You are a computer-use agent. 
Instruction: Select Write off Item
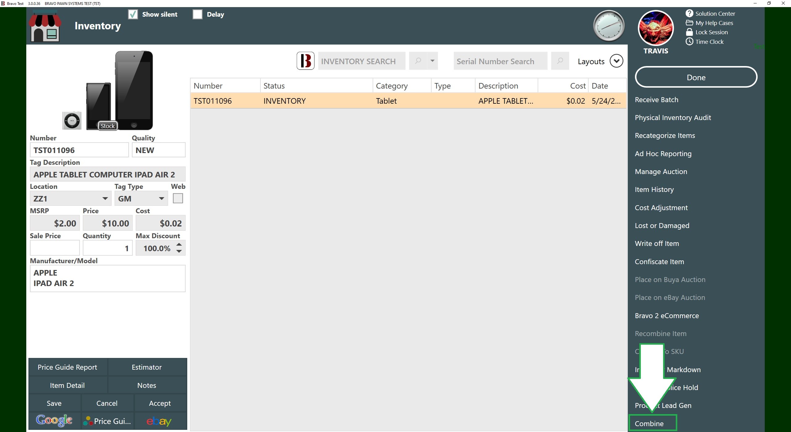click(x=657, y=243)
